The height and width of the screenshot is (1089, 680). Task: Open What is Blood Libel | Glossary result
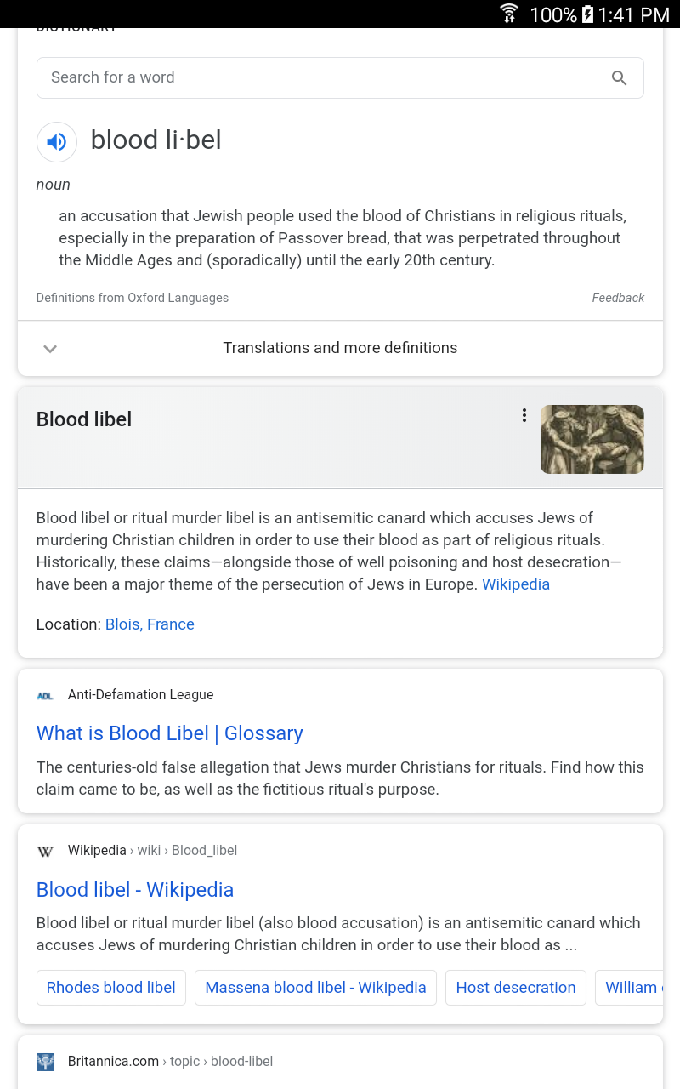click(170, 733)
